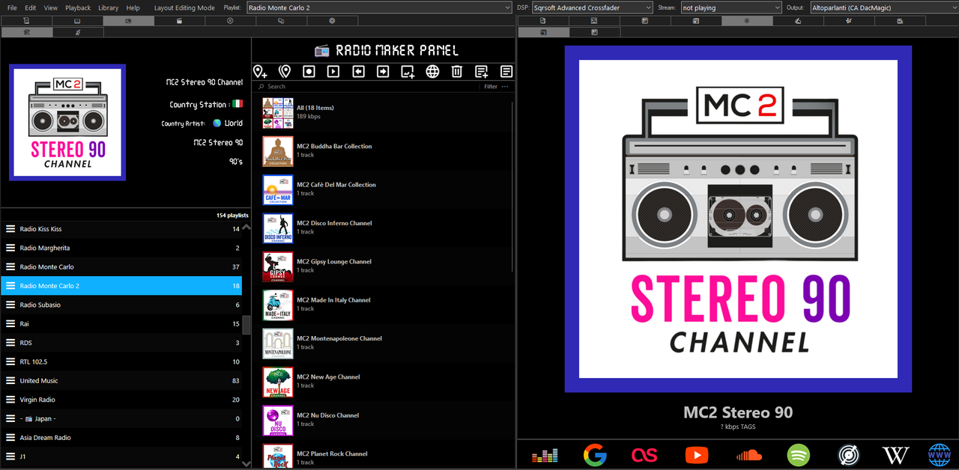The width and height of the screenshot is (959, 470).
Task: Open the Last.fm icon
Action: click(644, 454)
